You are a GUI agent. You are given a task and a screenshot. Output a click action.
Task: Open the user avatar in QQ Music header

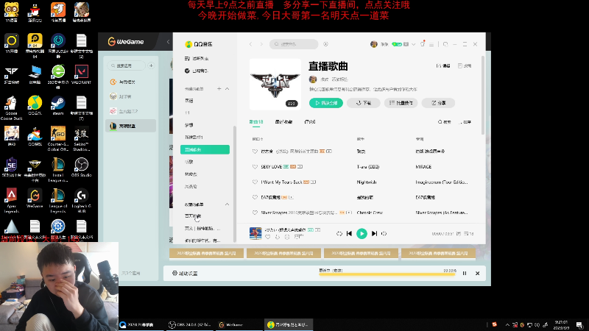(x=374, y=44)
